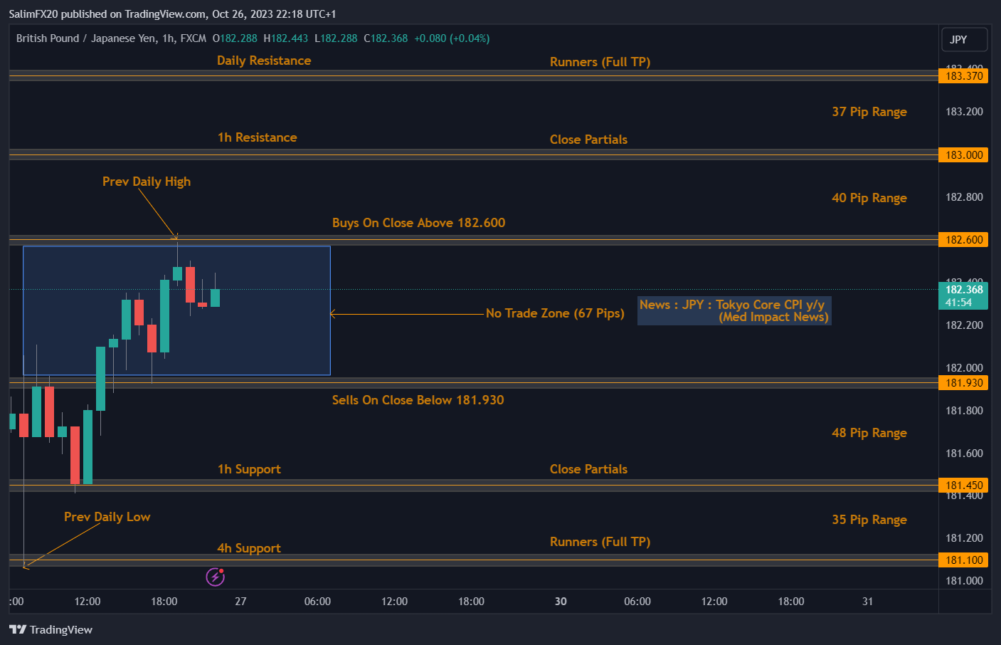
Task: Click the 'Prev Daily Low' annotation label
Action: (107, 517)
